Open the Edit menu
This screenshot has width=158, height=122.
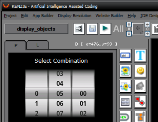24,16
